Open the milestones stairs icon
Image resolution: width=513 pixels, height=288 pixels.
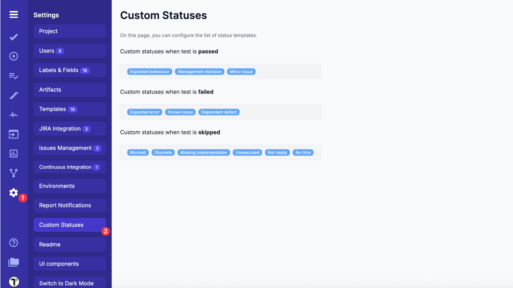tap(14, 95)
